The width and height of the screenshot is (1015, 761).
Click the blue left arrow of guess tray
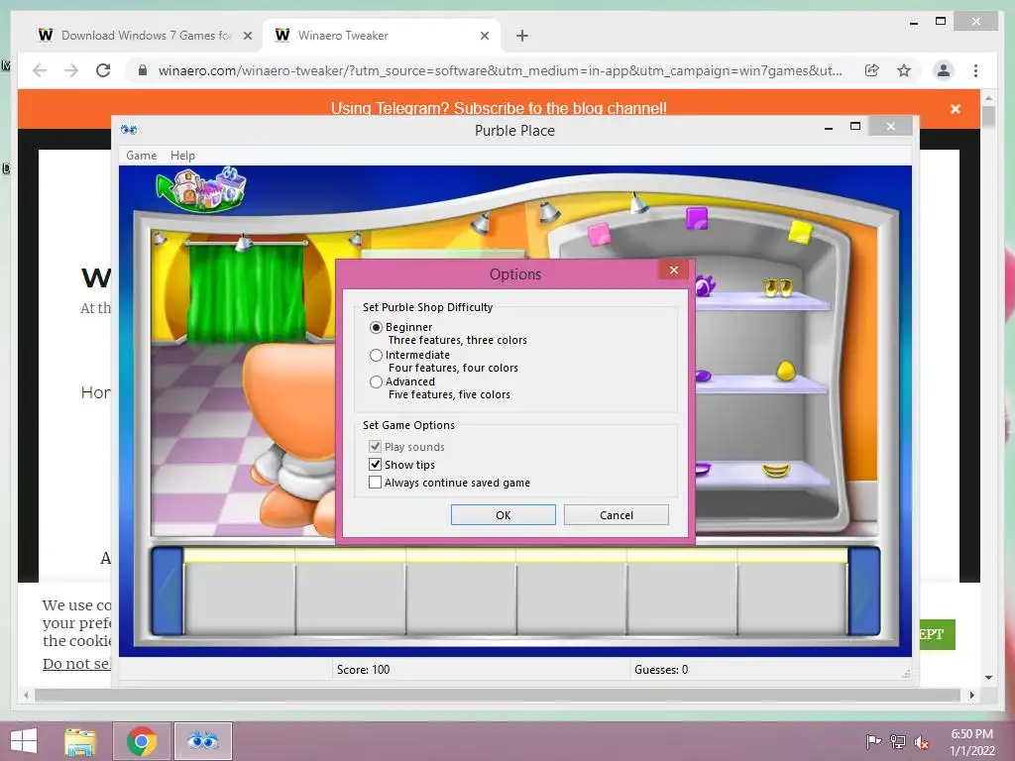click(x=168, y=592)
